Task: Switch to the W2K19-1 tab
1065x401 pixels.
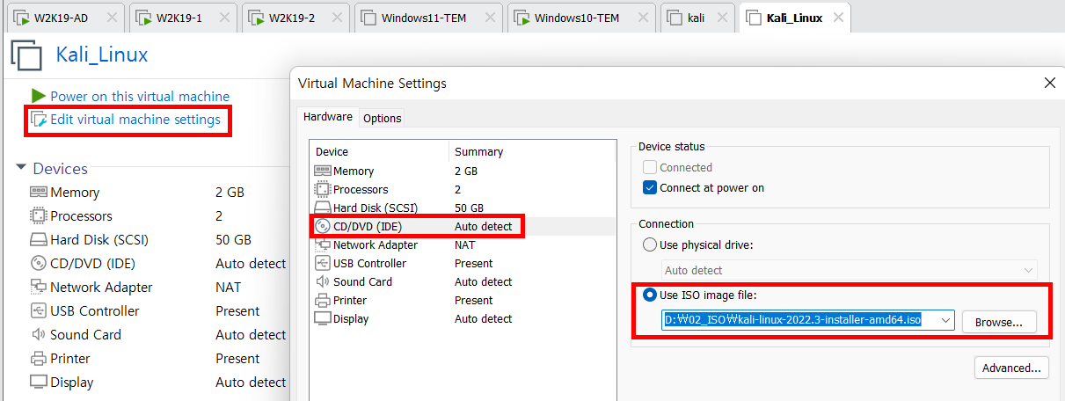Action: 182,18
